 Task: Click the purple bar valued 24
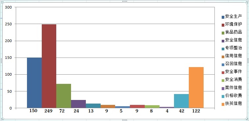(78, 104)
